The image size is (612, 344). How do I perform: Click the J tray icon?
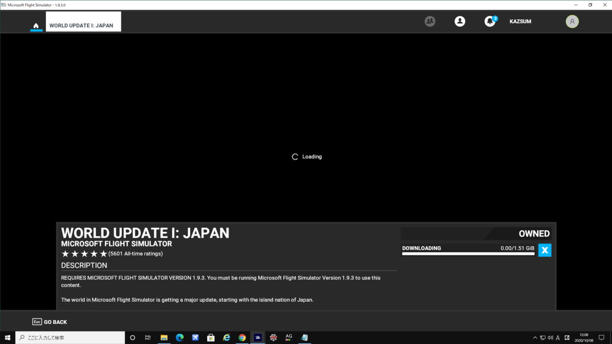567,337
